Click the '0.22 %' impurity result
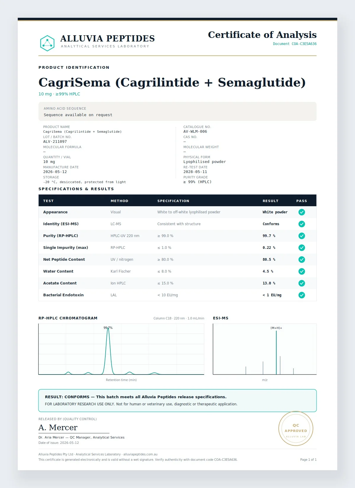The image size is (355, 488). click(269, 248)
